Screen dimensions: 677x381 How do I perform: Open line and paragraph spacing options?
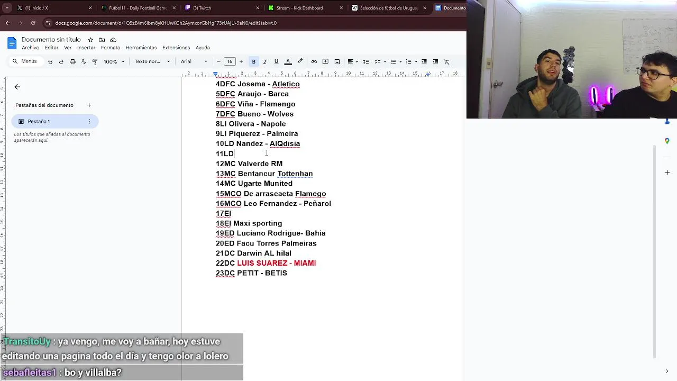pos(365,62)
